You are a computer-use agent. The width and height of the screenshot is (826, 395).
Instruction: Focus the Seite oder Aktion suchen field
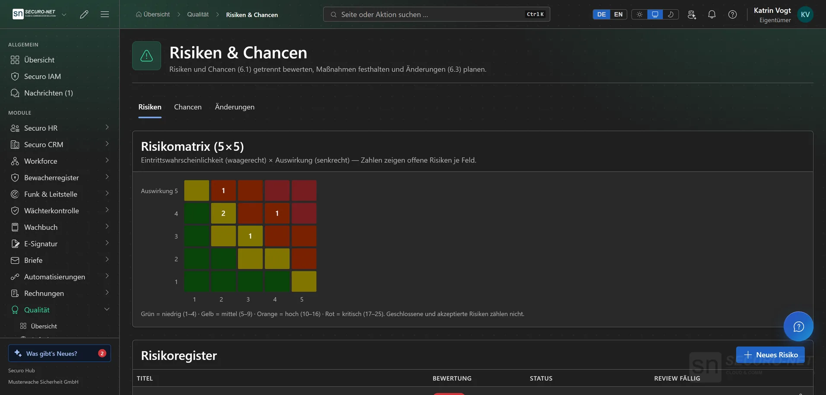point(436,14)
